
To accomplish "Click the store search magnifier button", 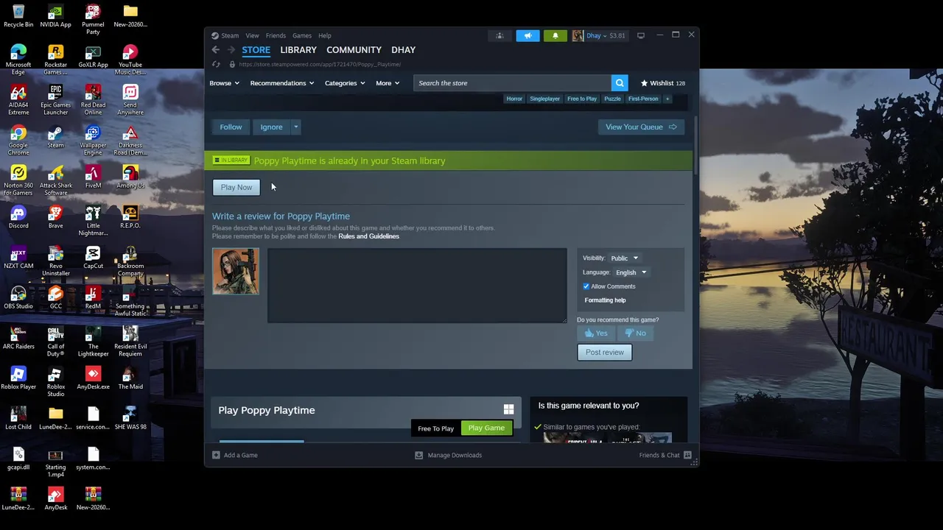I will (620, 83).
